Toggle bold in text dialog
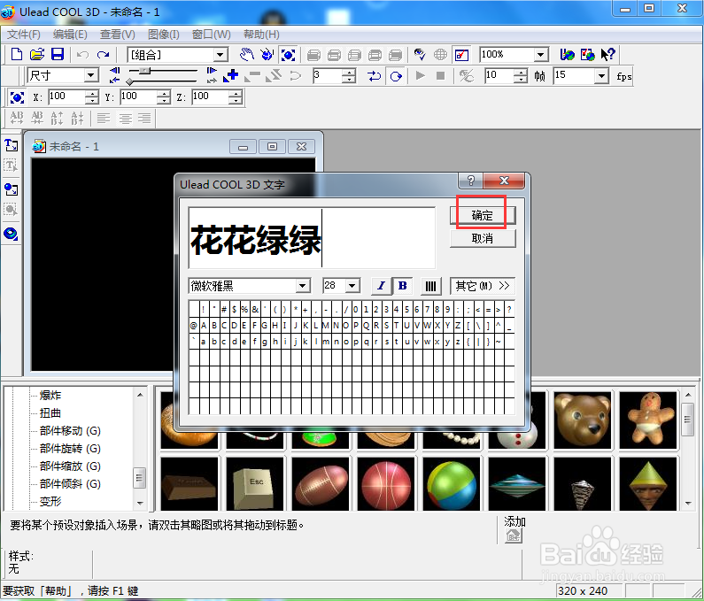The width and height of the screenshot is (704, 601). point(402,286)
